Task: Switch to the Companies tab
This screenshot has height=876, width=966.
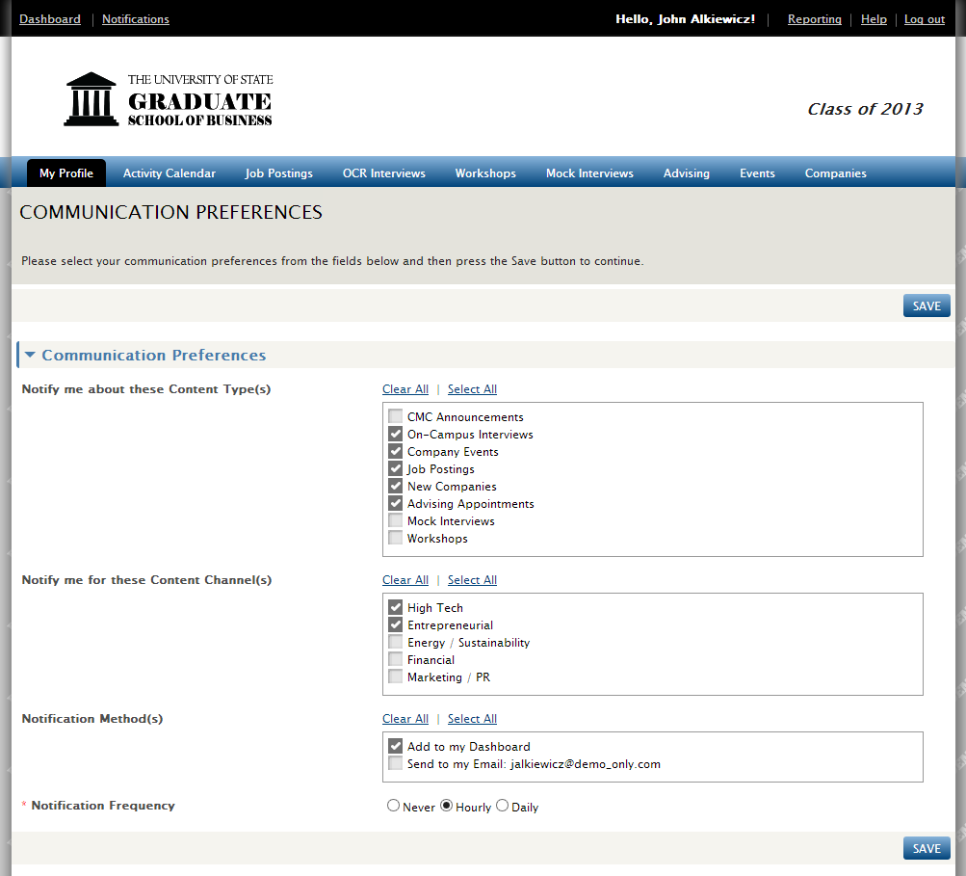Action: [x=835, y=173]
